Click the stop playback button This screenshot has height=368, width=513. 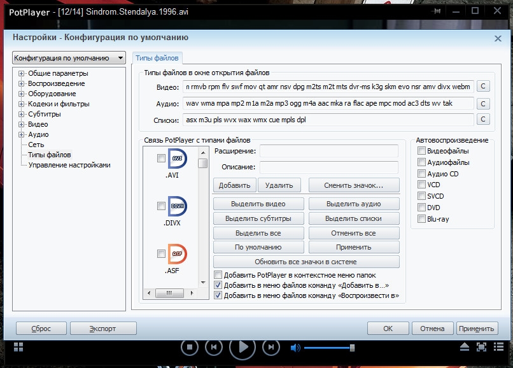(x=189, y=347)
